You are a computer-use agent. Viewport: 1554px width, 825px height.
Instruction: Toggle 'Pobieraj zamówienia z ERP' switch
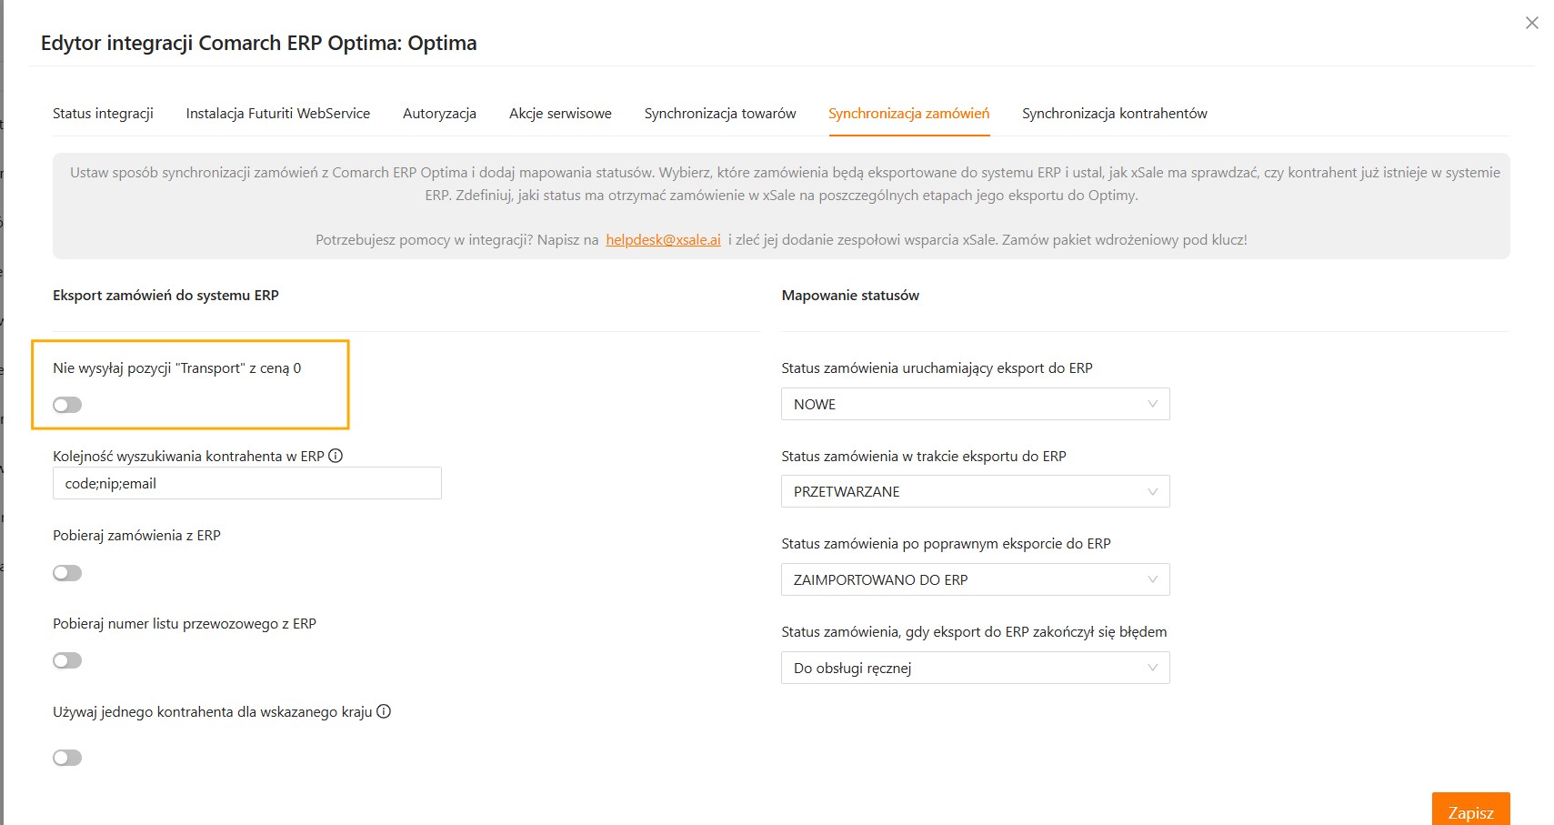[67, 573]
